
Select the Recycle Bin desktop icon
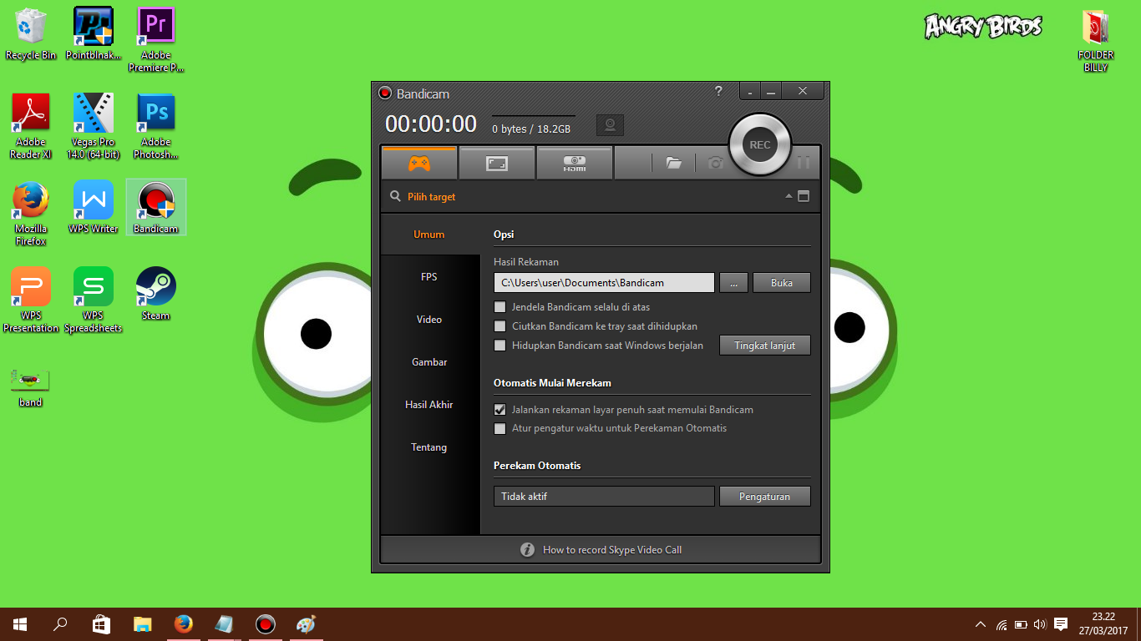[31, 34]
